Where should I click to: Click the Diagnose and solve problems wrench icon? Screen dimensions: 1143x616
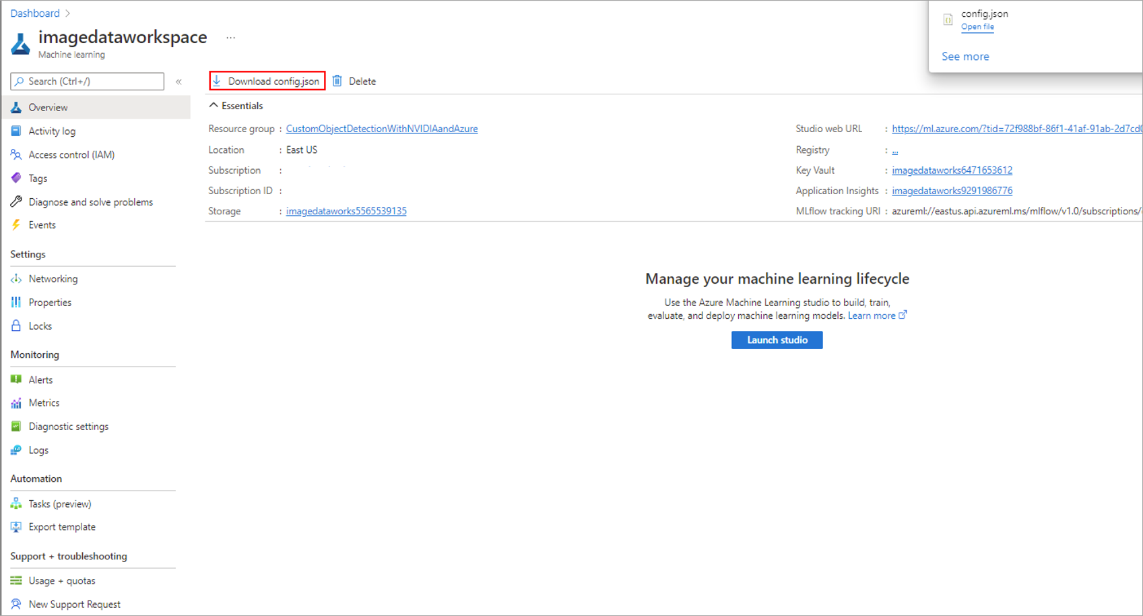16,202
